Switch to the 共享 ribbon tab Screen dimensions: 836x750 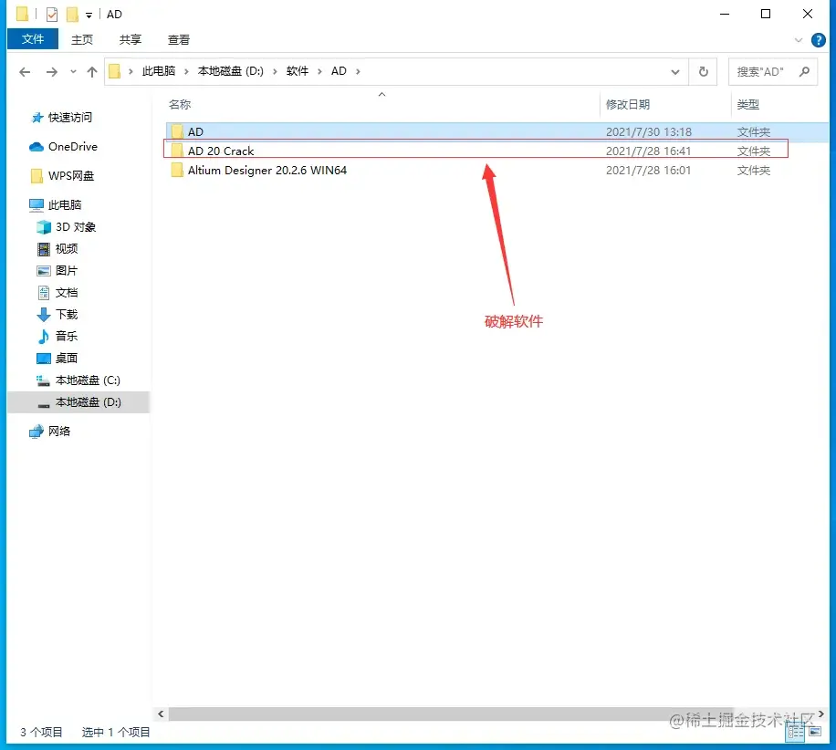click(131, 39)
